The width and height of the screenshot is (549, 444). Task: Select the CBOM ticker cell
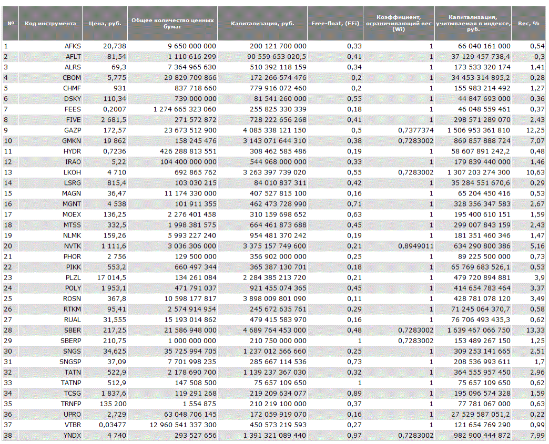pos(50,78)
